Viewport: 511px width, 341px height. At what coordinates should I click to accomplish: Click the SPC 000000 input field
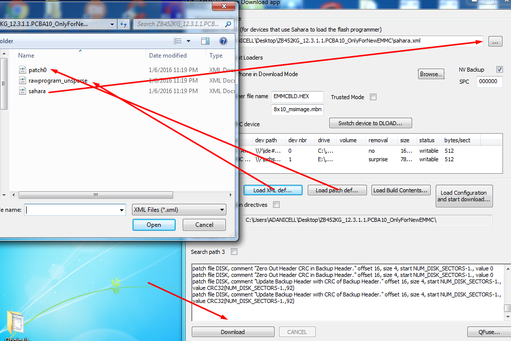489,81
